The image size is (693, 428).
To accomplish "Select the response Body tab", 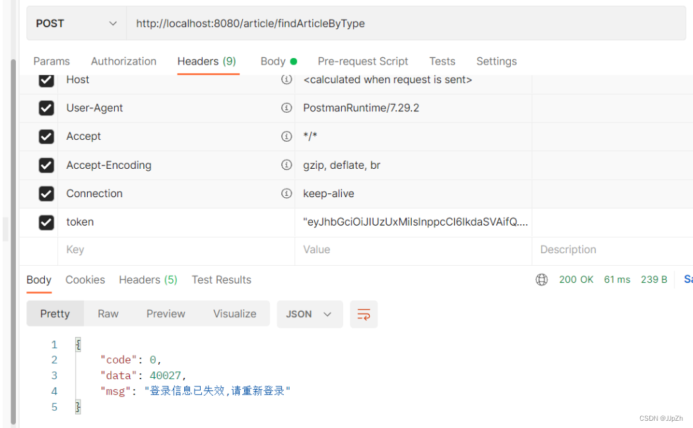I will [x=39, y=280].
